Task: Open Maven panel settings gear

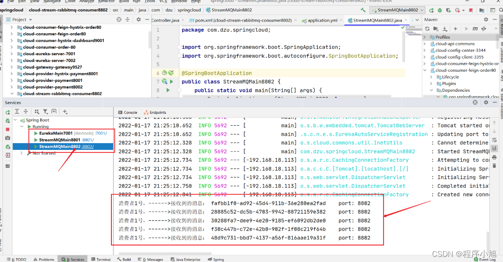Action: (486, 20)
